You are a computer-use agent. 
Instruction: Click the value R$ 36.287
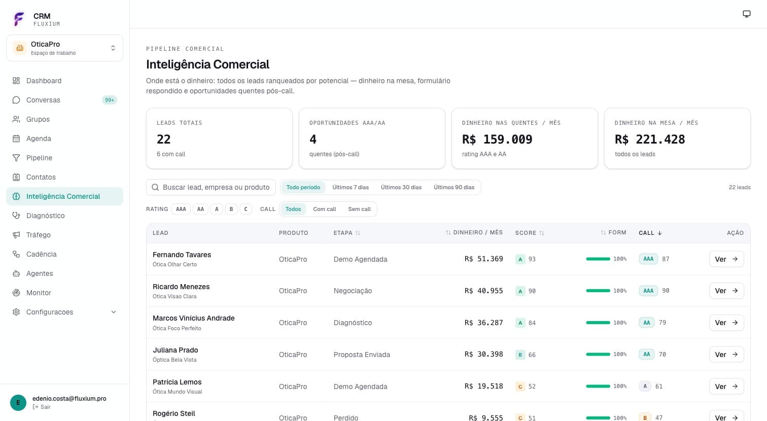(484, 323)
